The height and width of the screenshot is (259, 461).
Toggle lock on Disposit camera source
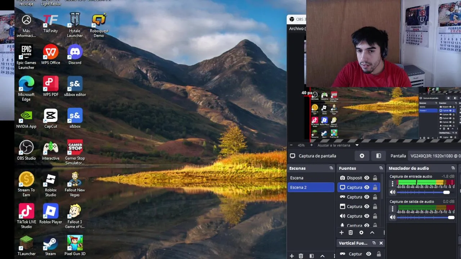(x=375, y=178)
